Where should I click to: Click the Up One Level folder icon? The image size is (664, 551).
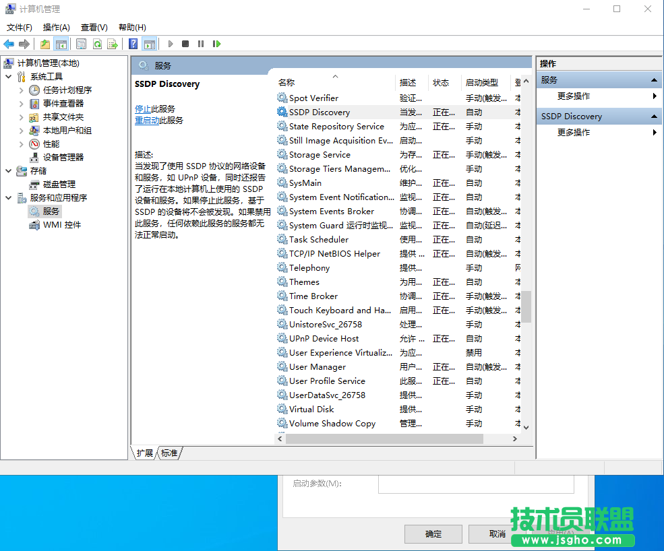coord(44,44)
